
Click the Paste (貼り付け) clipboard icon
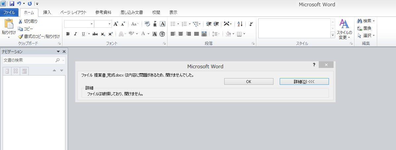tap(9, 24)
